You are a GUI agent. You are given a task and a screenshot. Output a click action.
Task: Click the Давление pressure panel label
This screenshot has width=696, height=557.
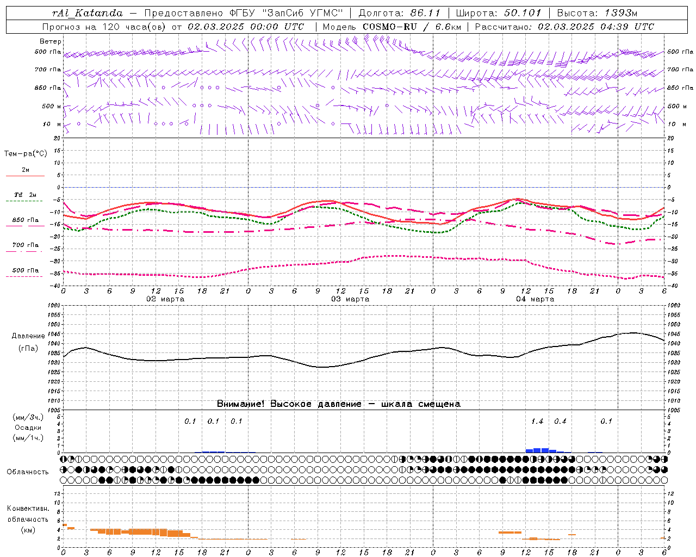coord(28,336)
